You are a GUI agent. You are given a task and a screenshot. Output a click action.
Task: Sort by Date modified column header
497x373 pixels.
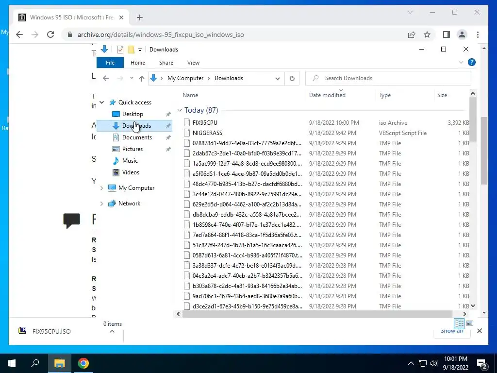[327, 95]
